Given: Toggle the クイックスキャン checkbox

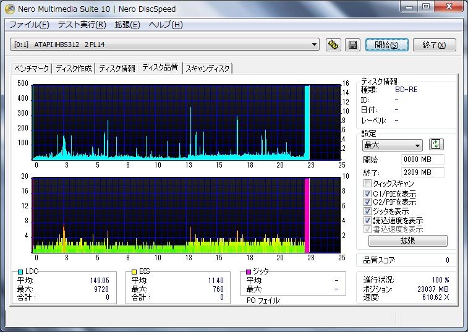Looking at the screenshot, I should click(367, 183).
